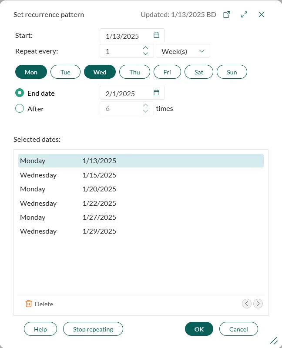Toggle Tue day selection

pyautogui.click(x=65, y=72)
